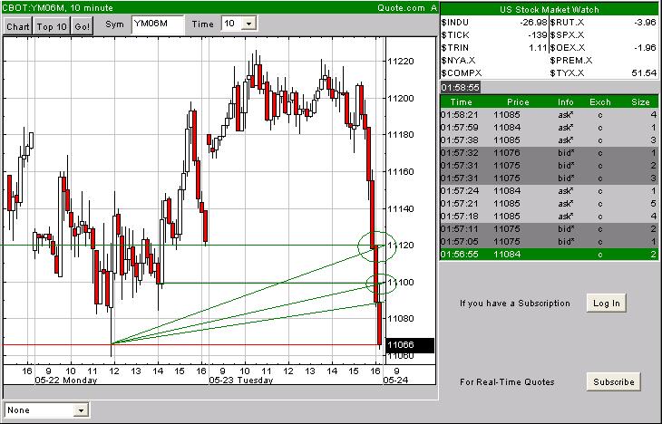The height and width of the screenshot is (424, 662).
Task: Select $TRIN in market watch
Action: (x=454, y=48)
